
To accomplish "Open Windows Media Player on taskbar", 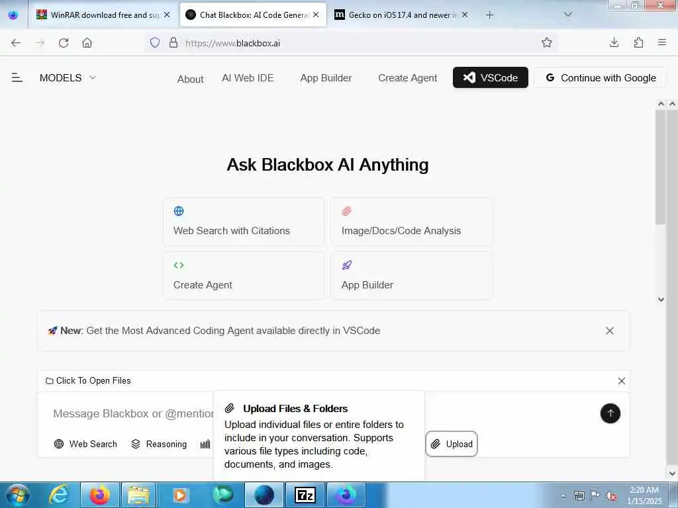I will [x=180, y=495].
